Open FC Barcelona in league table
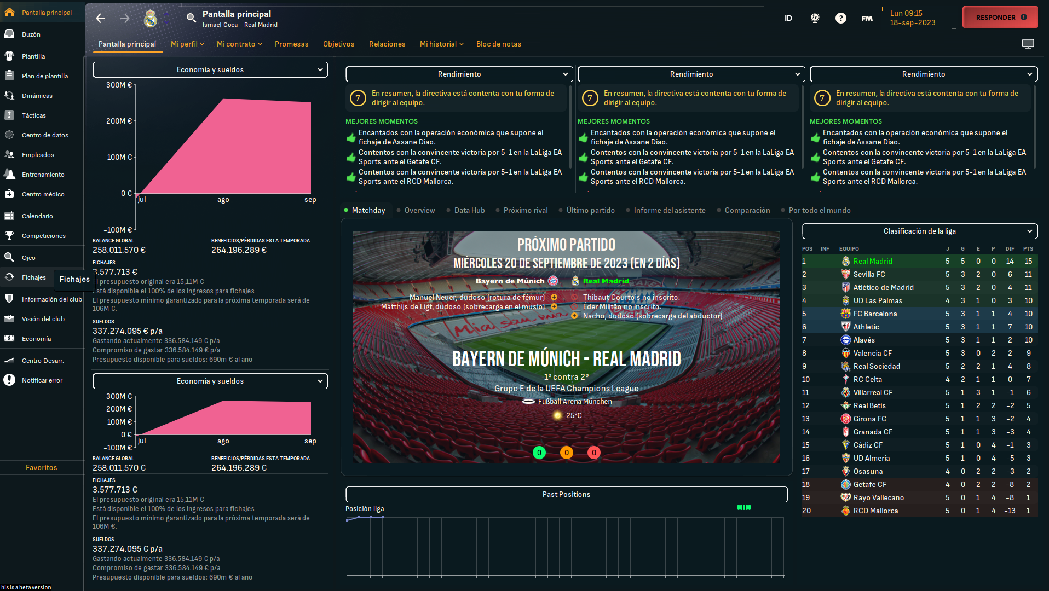Viewport: 1049px width, 591px height. (x=875, y=314)
